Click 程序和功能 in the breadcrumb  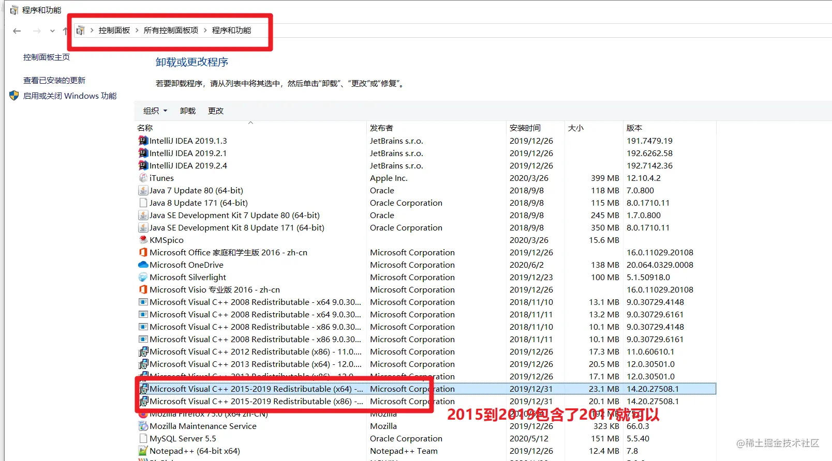tap(231, 30)
